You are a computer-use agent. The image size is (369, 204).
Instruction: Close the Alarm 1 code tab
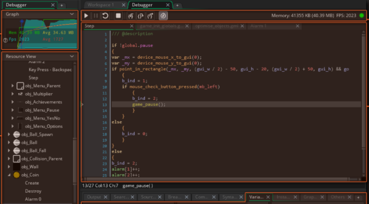[x=297, y=26]
